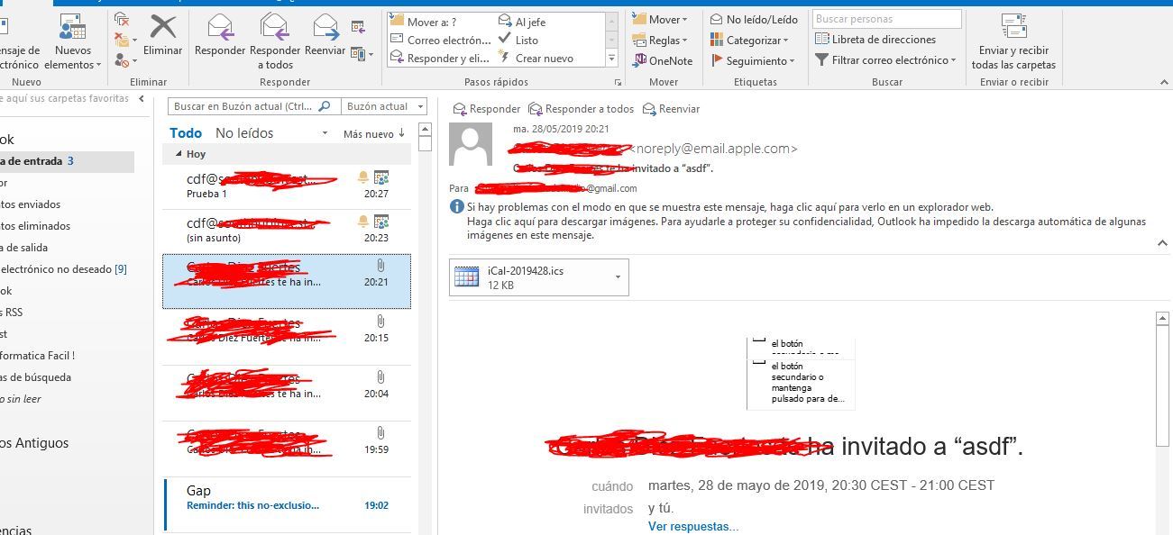1173x535 pixels.
Task: Open Nuevos elementos menu in ribbon
Action: [72, 42]
